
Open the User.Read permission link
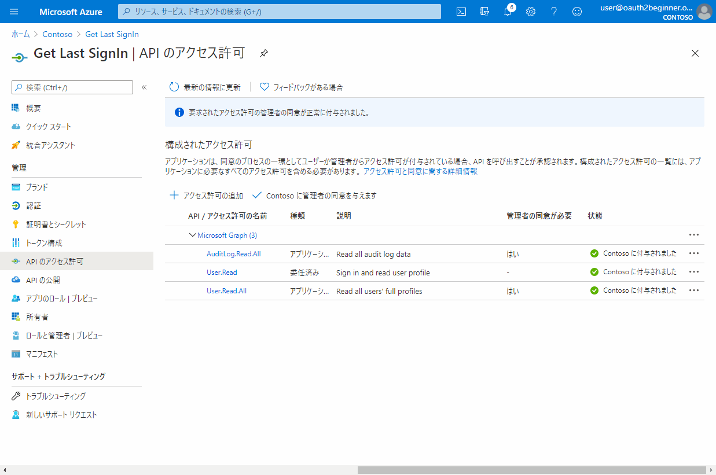(x=222, y=273)
